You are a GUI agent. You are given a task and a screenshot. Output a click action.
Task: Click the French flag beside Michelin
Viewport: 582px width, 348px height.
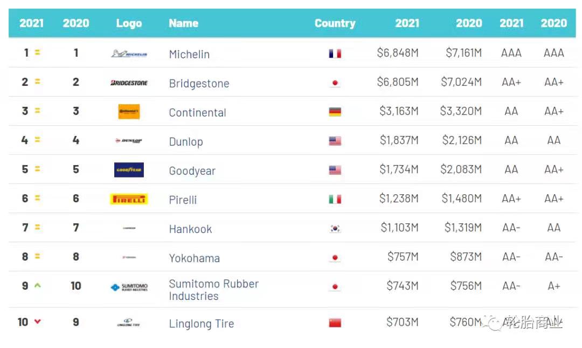click(335, 54)
